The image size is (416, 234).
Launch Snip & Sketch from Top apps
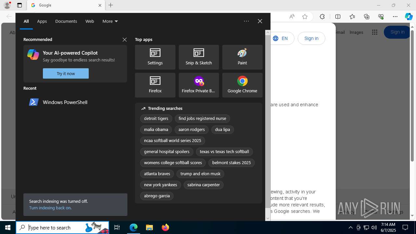coord(199,57)
